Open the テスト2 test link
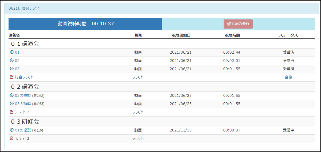Viewport: 321px width, 152px height. click(22, 112)
